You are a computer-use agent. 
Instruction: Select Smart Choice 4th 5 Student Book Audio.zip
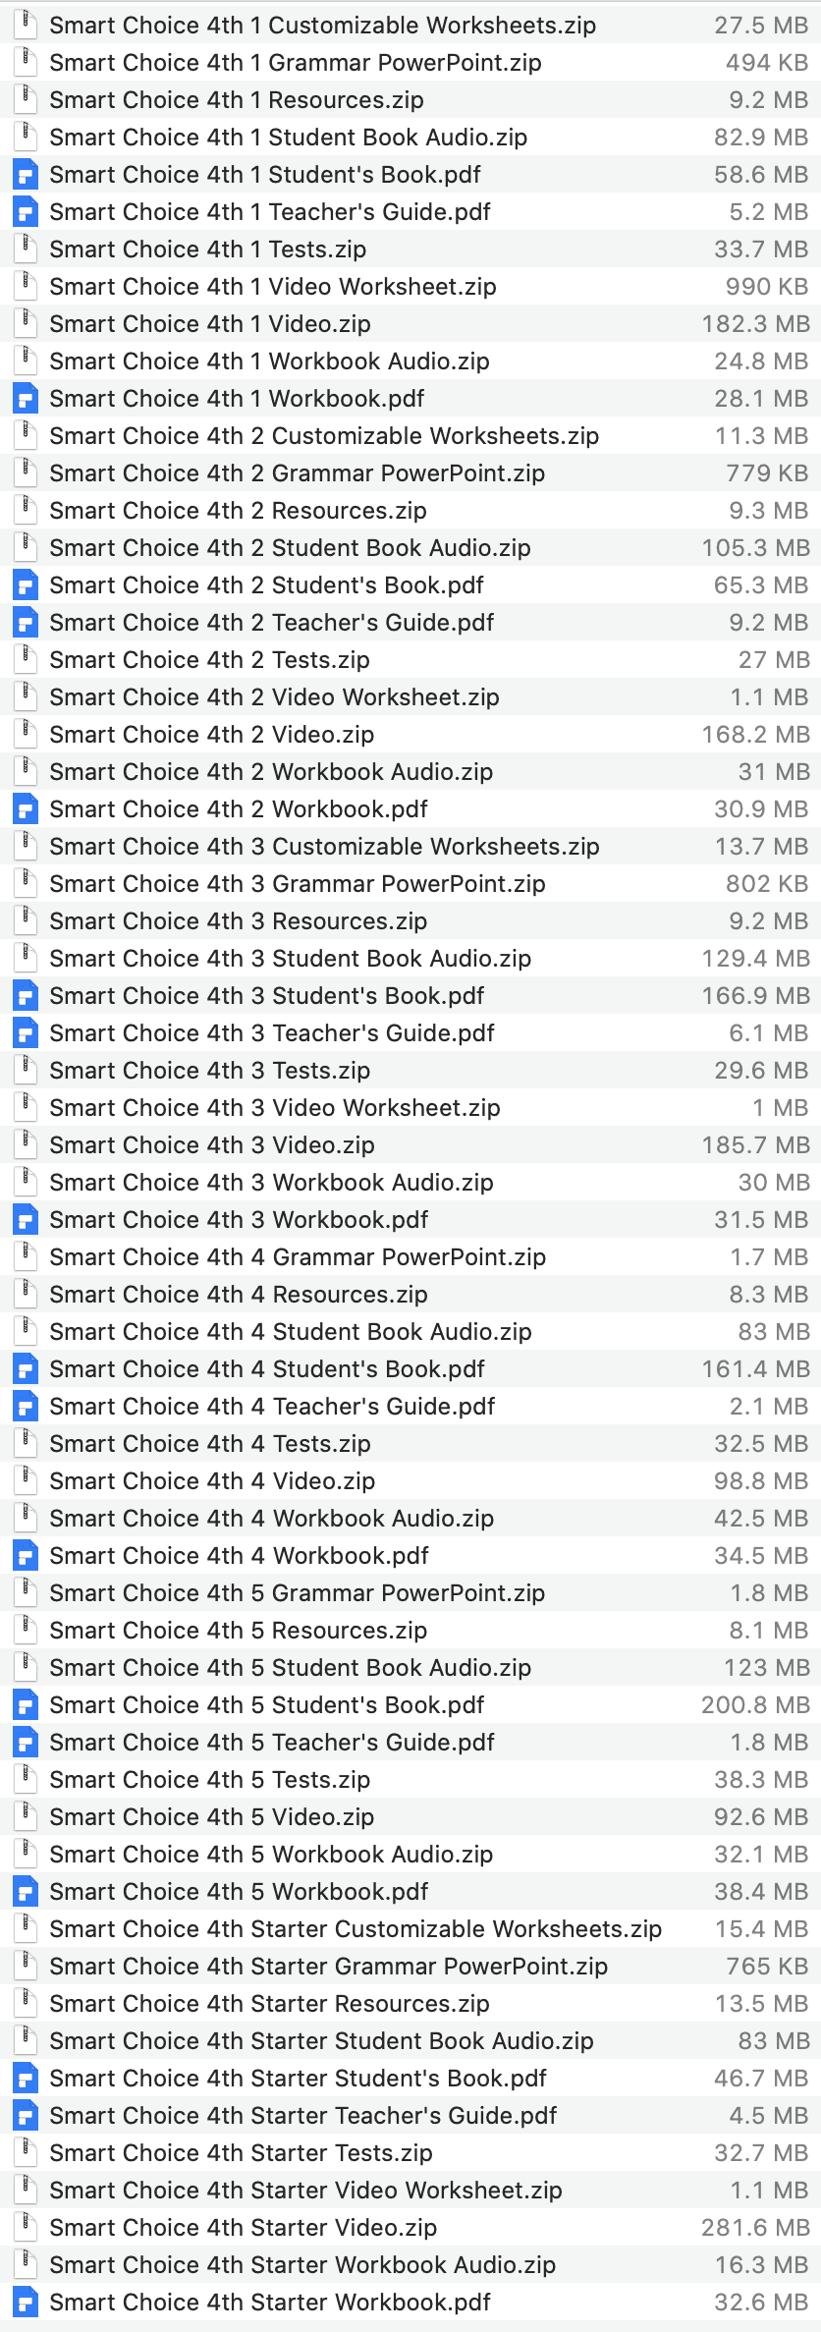(291, 1668)
